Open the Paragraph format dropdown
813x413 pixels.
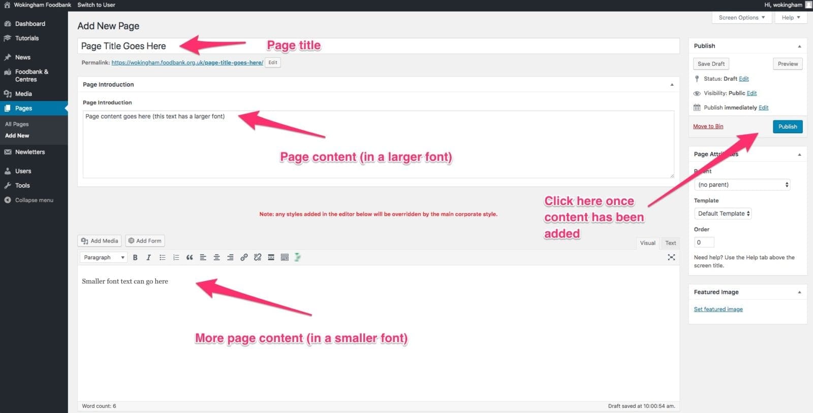click(x=104, y=257)
